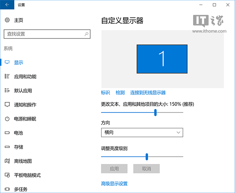Click the 平板电脑模式 tablet icon
The width and height of the screenshot is (235, 193).
click(7, 175)
